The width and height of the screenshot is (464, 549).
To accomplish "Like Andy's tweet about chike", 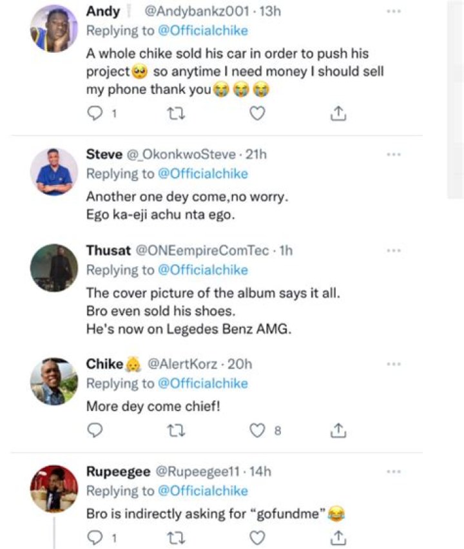I will coord(257,113).
